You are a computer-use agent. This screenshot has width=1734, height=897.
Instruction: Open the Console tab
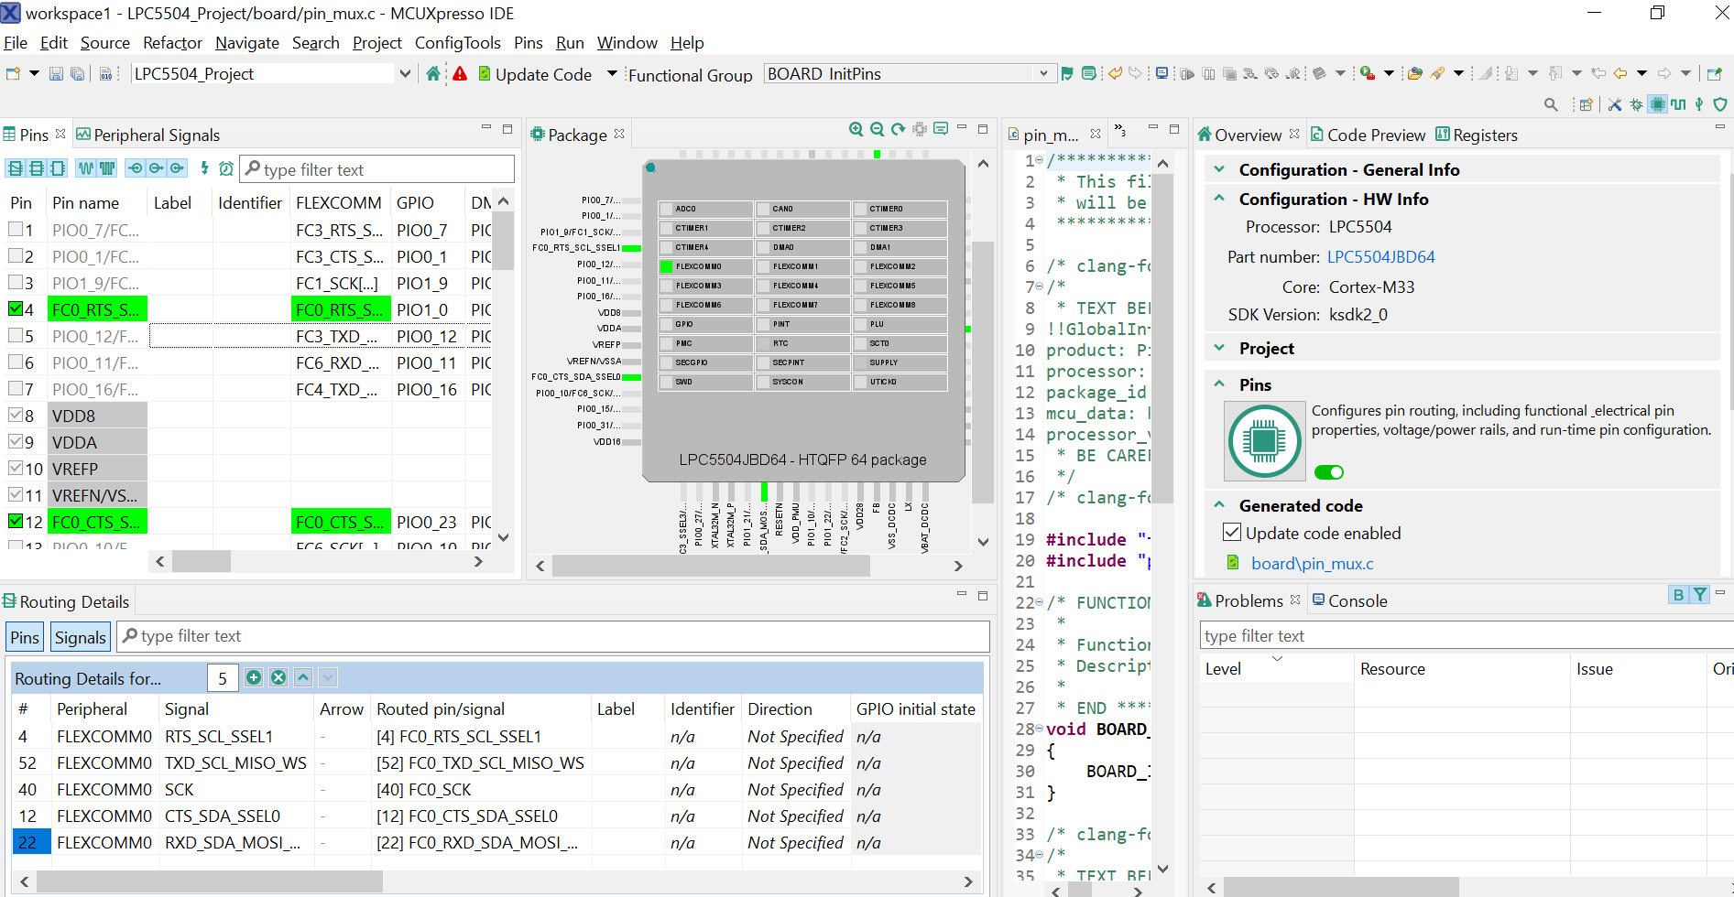1350,600
